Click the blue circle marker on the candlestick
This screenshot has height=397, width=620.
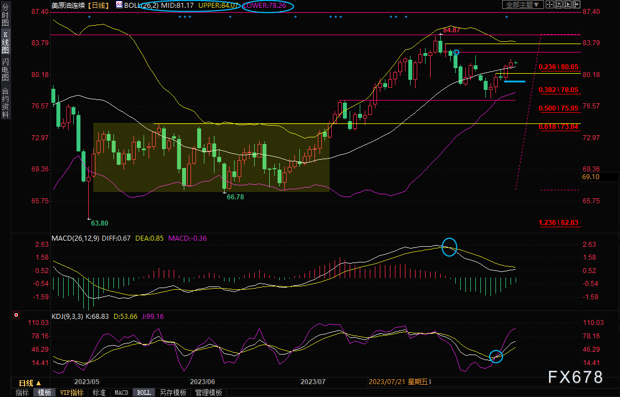(456, 52)
